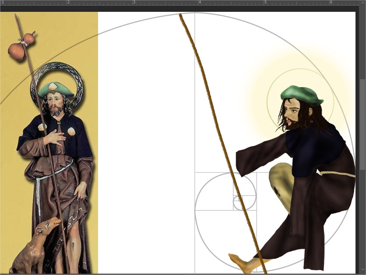
Task: Click the painted figure's bearded face
Action: pyautogui.click(x=292, y=115)
